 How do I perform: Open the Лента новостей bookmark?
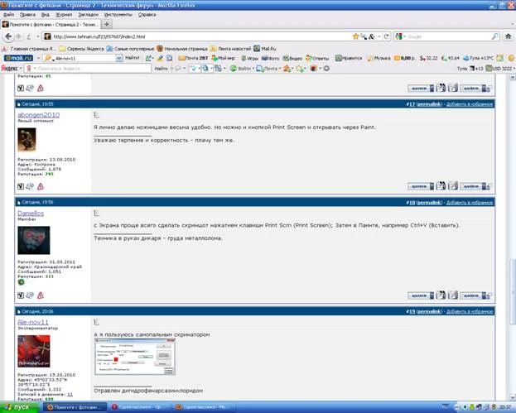231,49
